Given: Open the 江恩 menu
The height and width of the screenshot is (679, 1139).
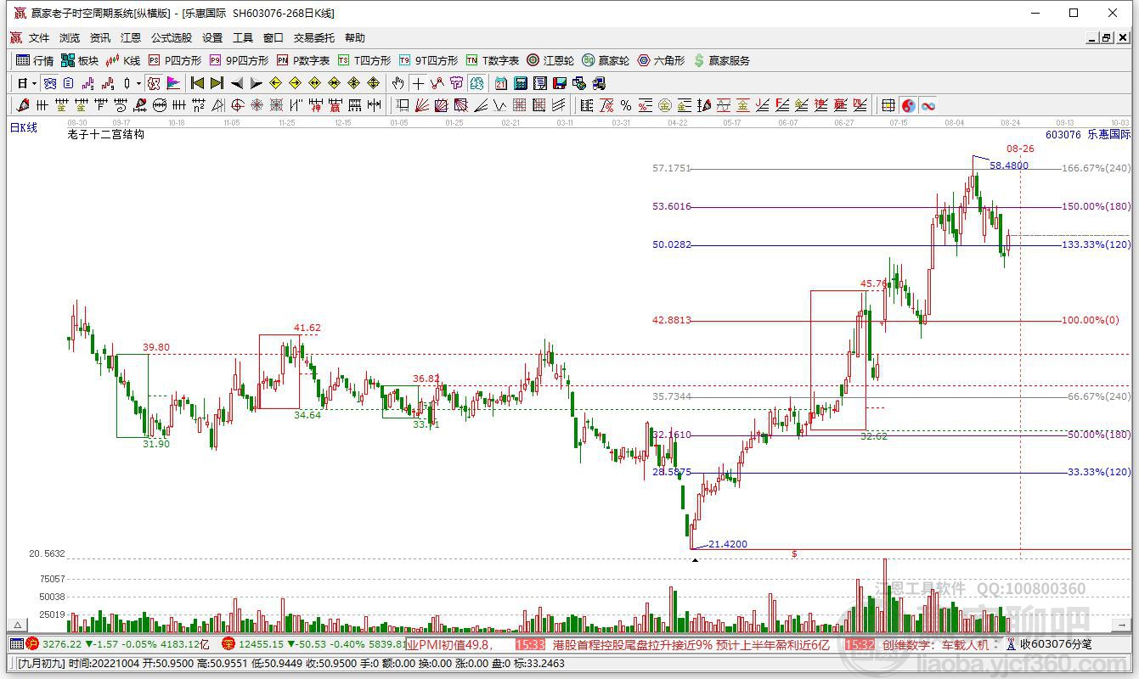Looking at the screenshot, I should point(131,38).
